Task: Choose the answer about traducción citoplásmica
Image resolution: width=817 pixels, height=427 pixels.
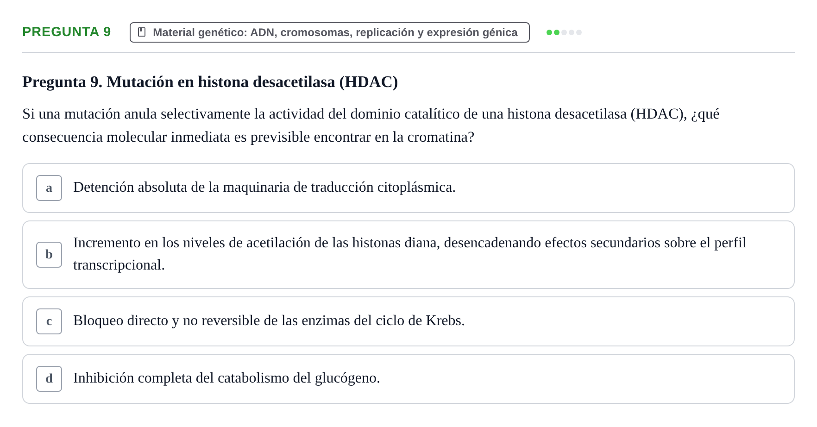Action: click(408, 188)
